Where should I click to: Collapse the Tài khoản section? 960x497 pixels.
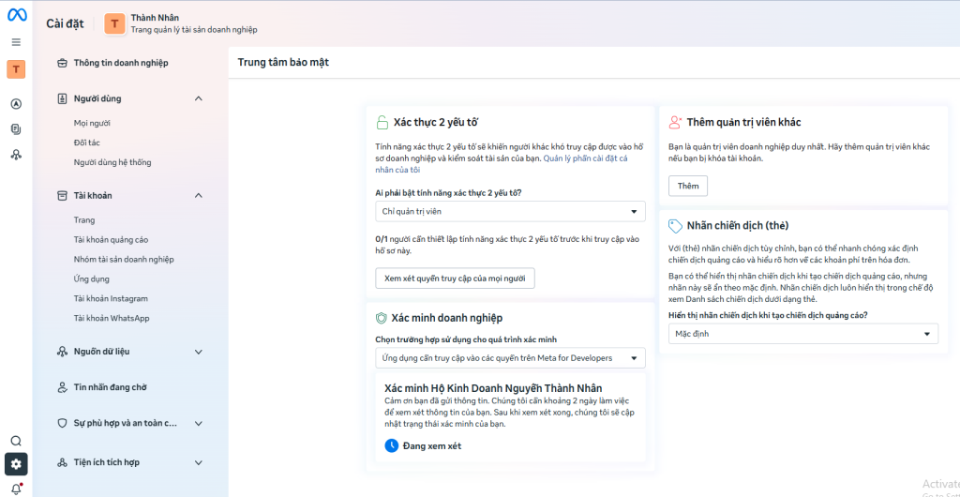[x=198, y=196]
